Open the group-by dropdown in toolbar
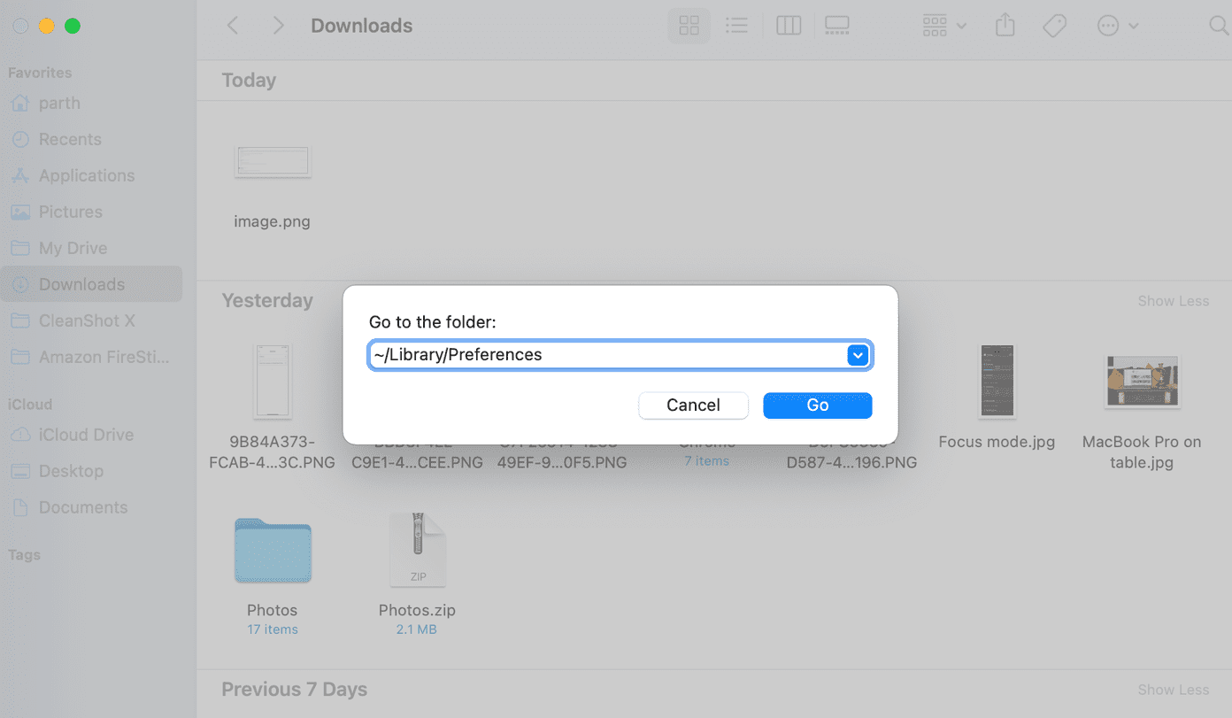Image resolution: width=1232 pixels, height=718 pixels. point(943,26)
